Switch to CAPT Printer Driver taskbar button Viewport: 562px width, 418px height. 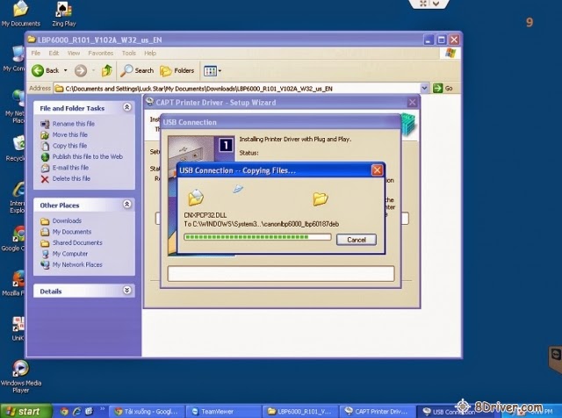pos(377,412)
